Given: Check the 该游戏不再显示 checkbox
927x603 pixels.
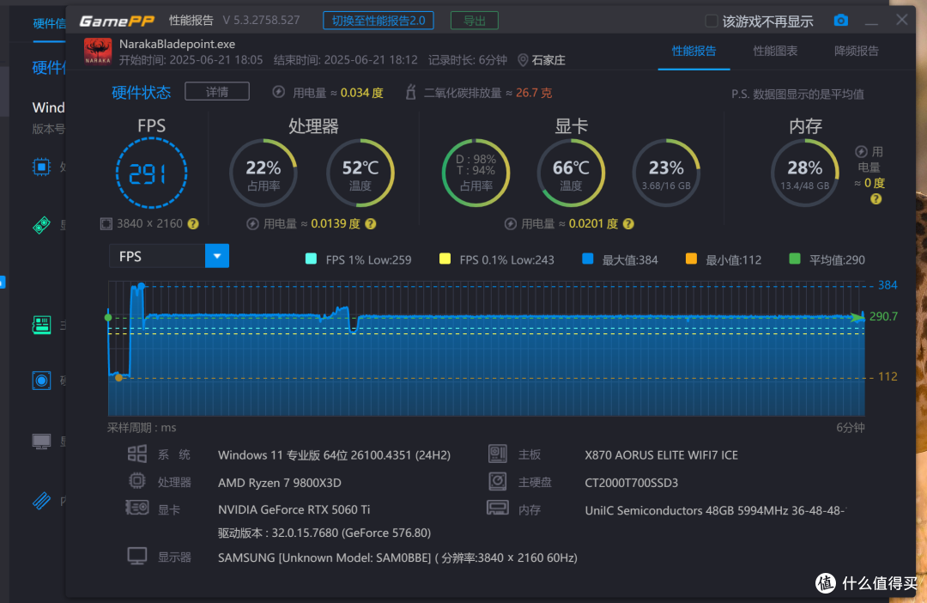Looking at the screenshot, I should (712, 21).
